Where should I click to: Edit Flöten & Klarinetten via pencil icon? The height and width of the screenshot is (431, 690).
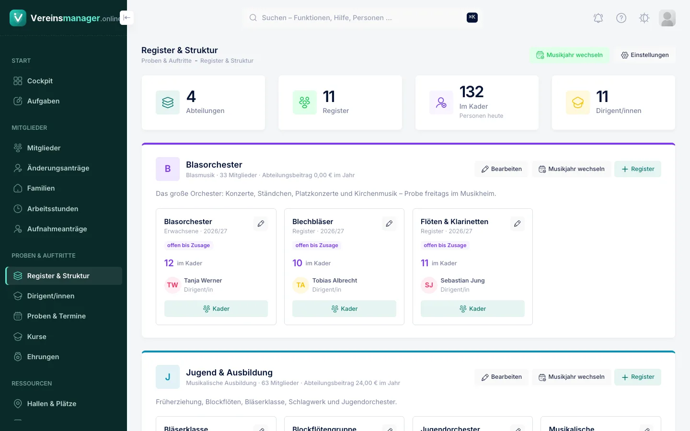(x=517, y=224)
